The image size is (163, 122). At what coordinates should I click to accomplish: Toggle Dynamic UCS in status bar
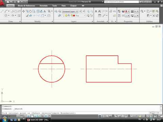pos(39,116)
